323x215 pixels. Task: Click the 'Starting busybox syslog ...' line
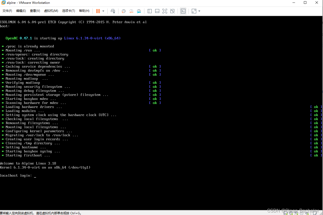31,151
